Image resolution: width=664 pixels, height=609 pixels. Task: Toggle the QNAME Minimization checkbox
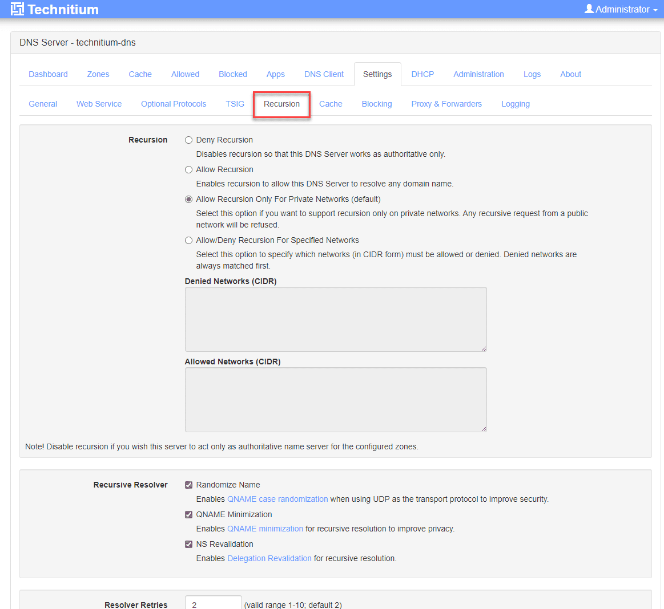(x=189, y=515)
